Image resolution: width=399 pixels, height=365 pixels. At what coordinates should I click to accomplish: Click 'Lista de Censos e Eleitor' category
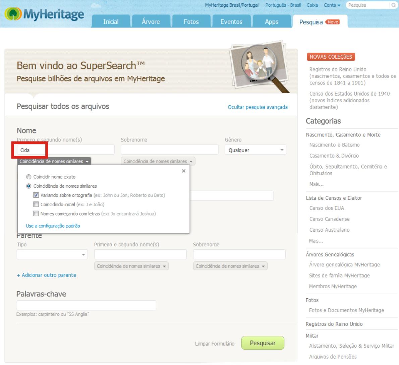pyautogui.click(x=334, y=198)
